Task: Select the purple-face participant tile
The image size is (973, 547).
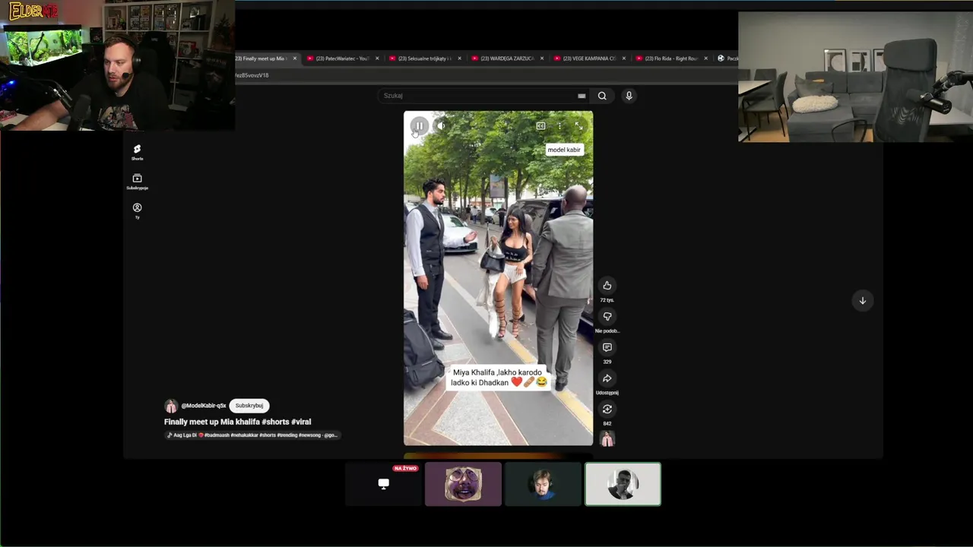Action: (x=463, y=484)
